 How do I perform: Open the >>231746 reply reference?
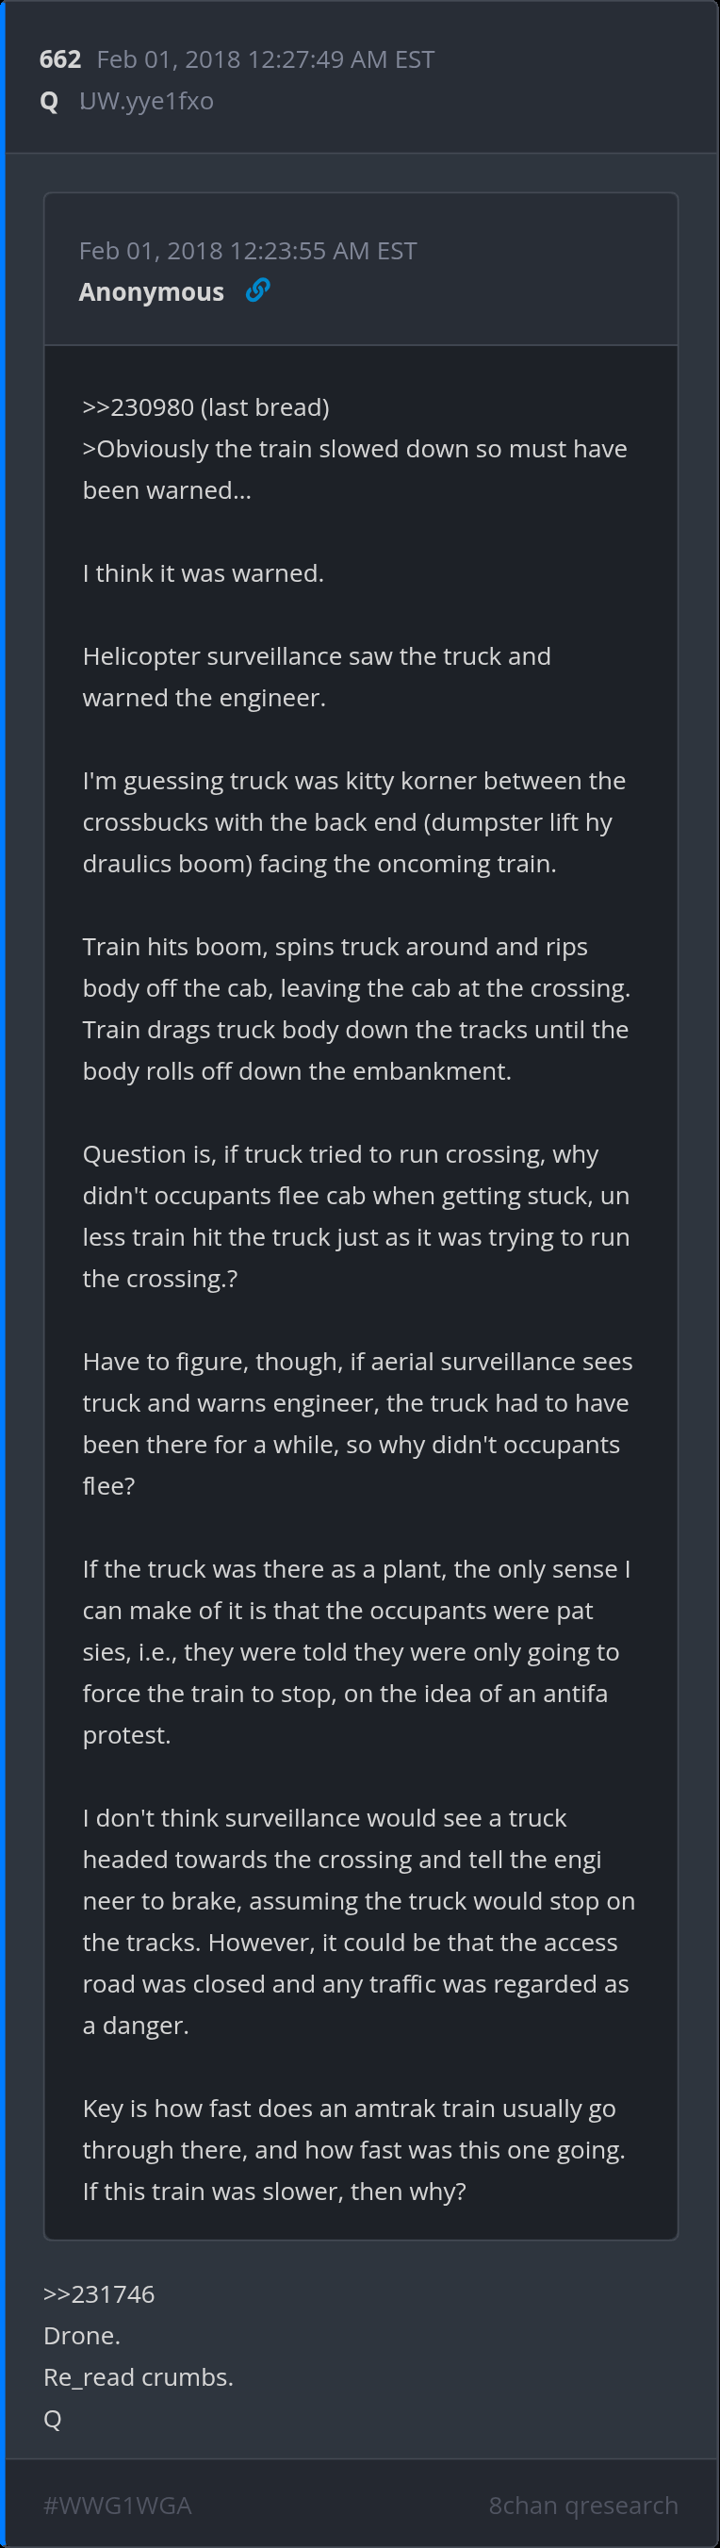pyautogui.click(x=99, y=2293)
